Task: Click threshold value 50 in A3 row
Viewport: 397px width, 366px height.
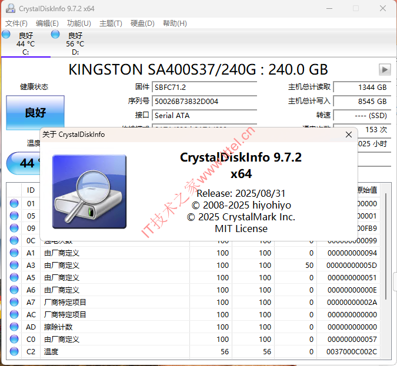Action: (x=309, y=266)
